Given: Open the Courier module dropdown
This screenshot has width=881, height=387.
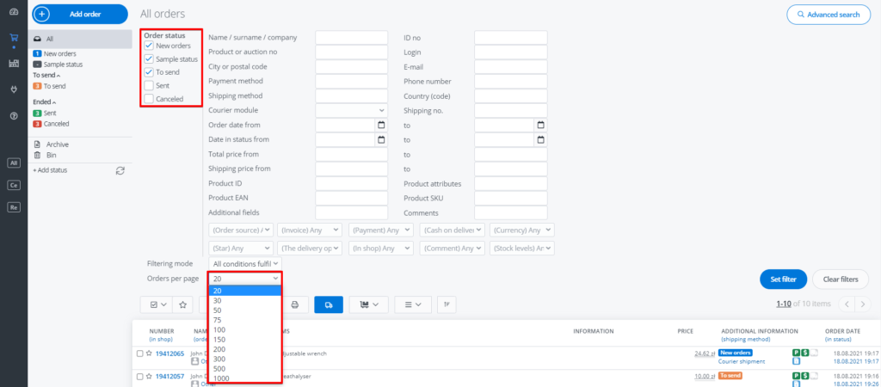Looking at the screenshot, I should coord(352,111).
